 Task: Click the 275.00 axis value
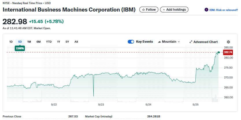229,68
